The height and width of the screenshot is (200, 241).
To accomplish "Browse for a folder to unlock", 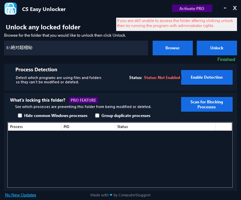I will tap(173, 48).
